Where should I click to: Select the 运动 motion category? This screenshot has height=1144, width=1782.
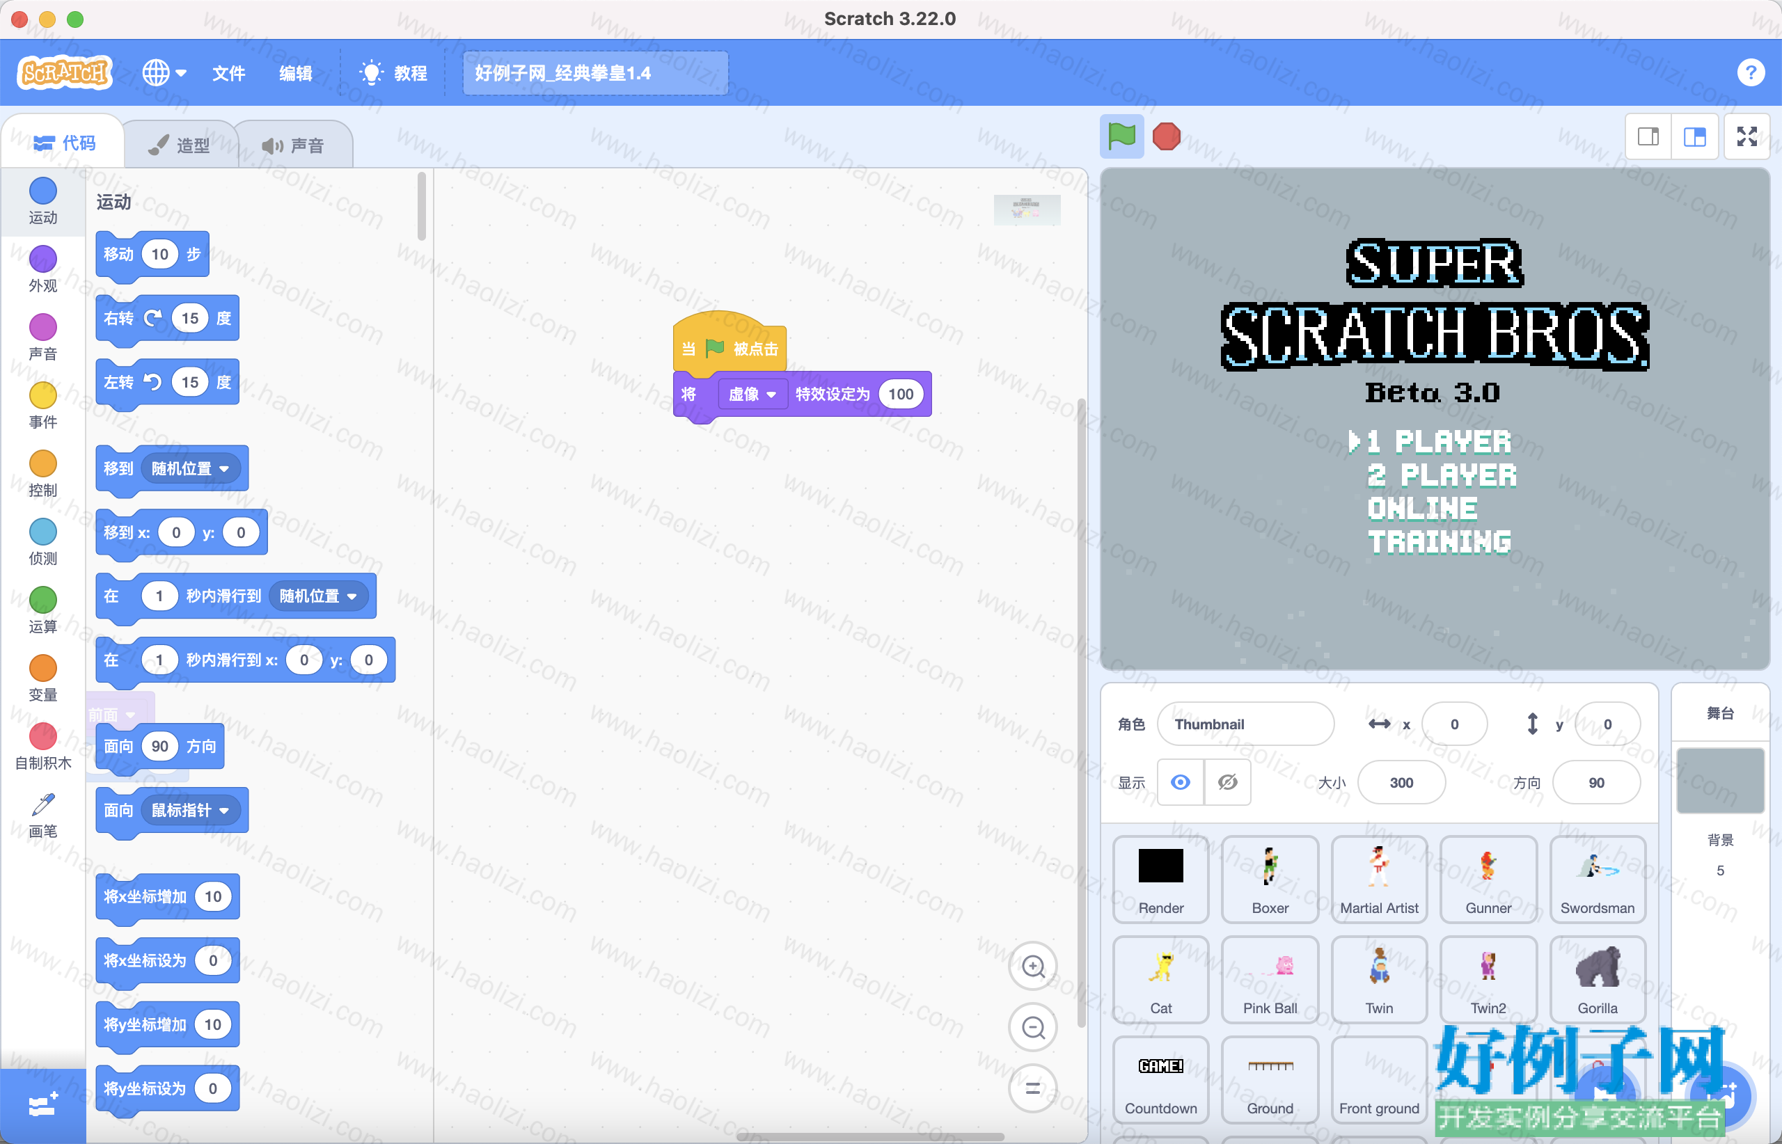coord(42,200)
